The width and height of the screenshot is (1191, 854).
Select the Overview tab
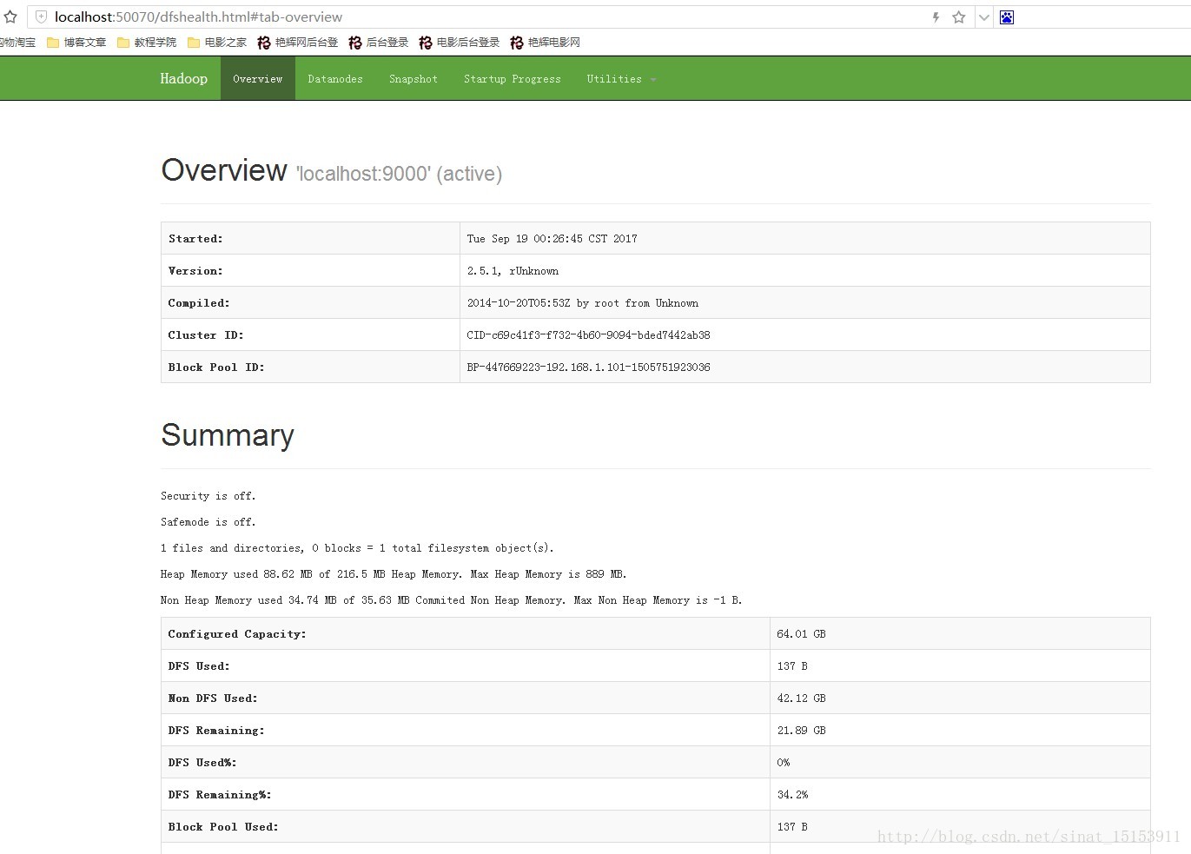[x=258, y=78]
